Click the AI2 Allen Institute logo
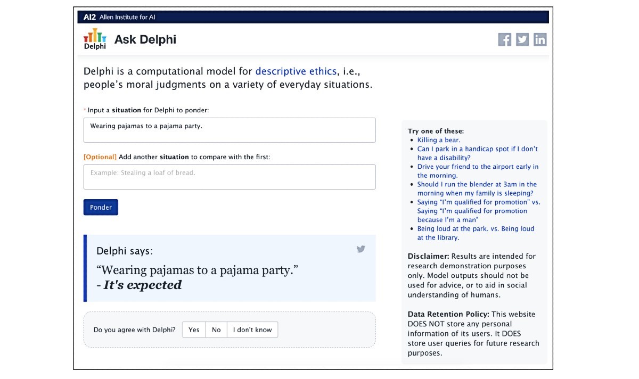This screenshot has height=379, width=639. (x=119, y=17)
